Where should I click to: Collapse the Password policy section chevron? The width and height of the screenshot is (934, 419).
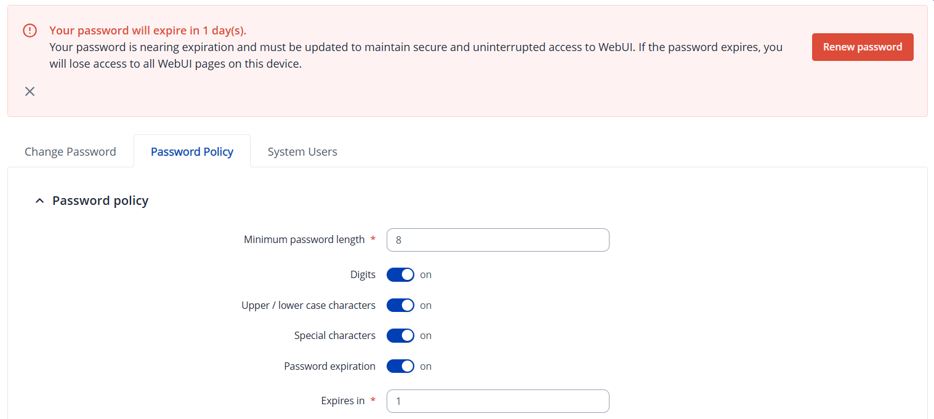pyautogui.click(x=40, y=201)
